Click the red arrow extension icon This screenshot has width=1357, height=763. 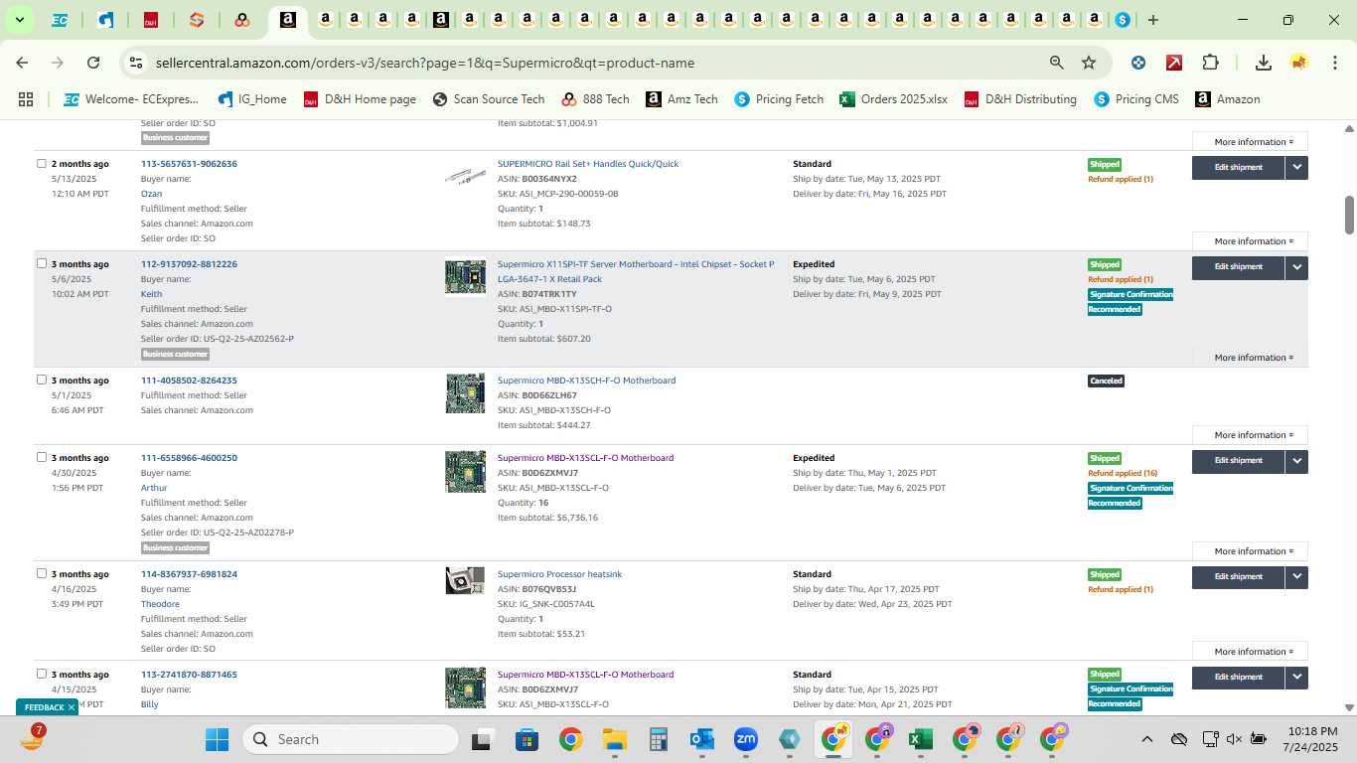click(x=1174, y=63)
